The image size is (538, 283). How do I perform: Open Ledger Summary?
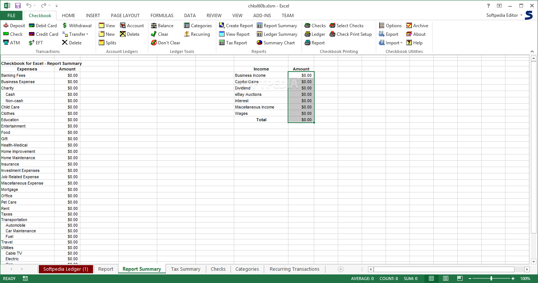(x=277, y=34)
